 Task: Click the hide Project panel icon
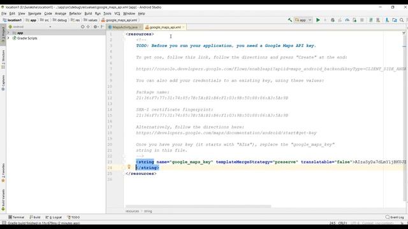pos(102,27)
